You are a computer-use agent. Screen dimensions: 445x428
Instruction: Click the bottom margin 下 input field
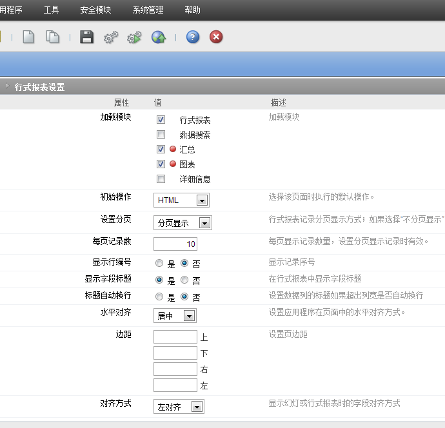point(175,353)
